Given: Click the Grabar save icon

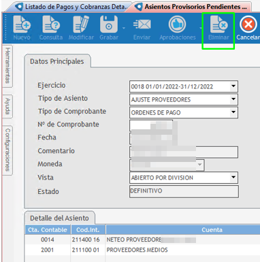Looking at the screenshot, I should [x=109, y=24].
